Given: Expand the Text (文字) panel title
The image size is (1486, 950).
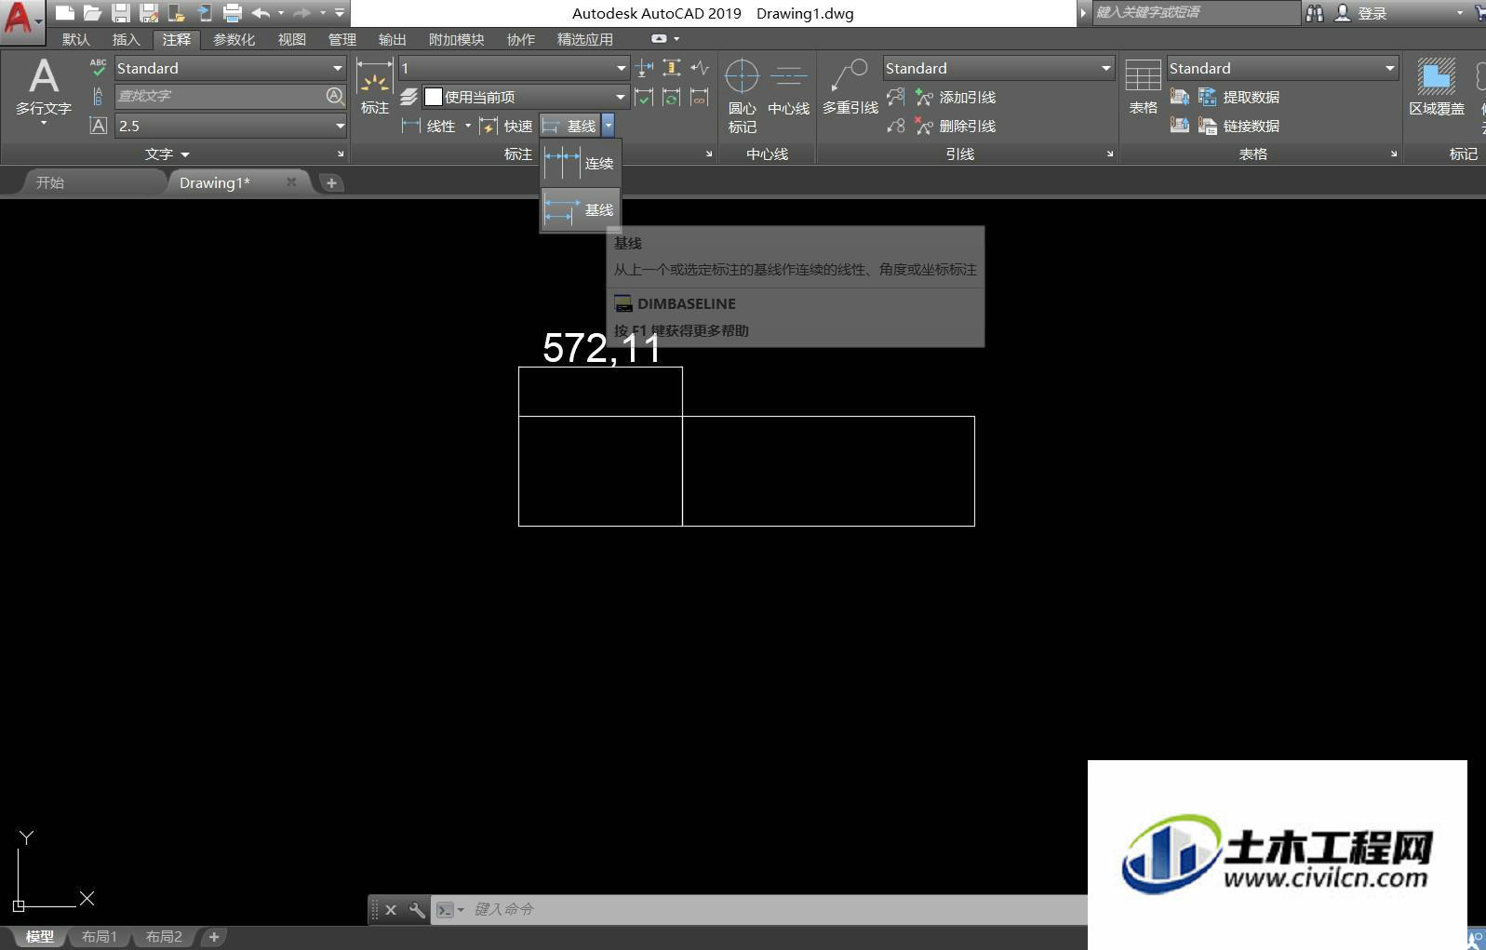Looking at the screenshot, I should click(167, 154).
